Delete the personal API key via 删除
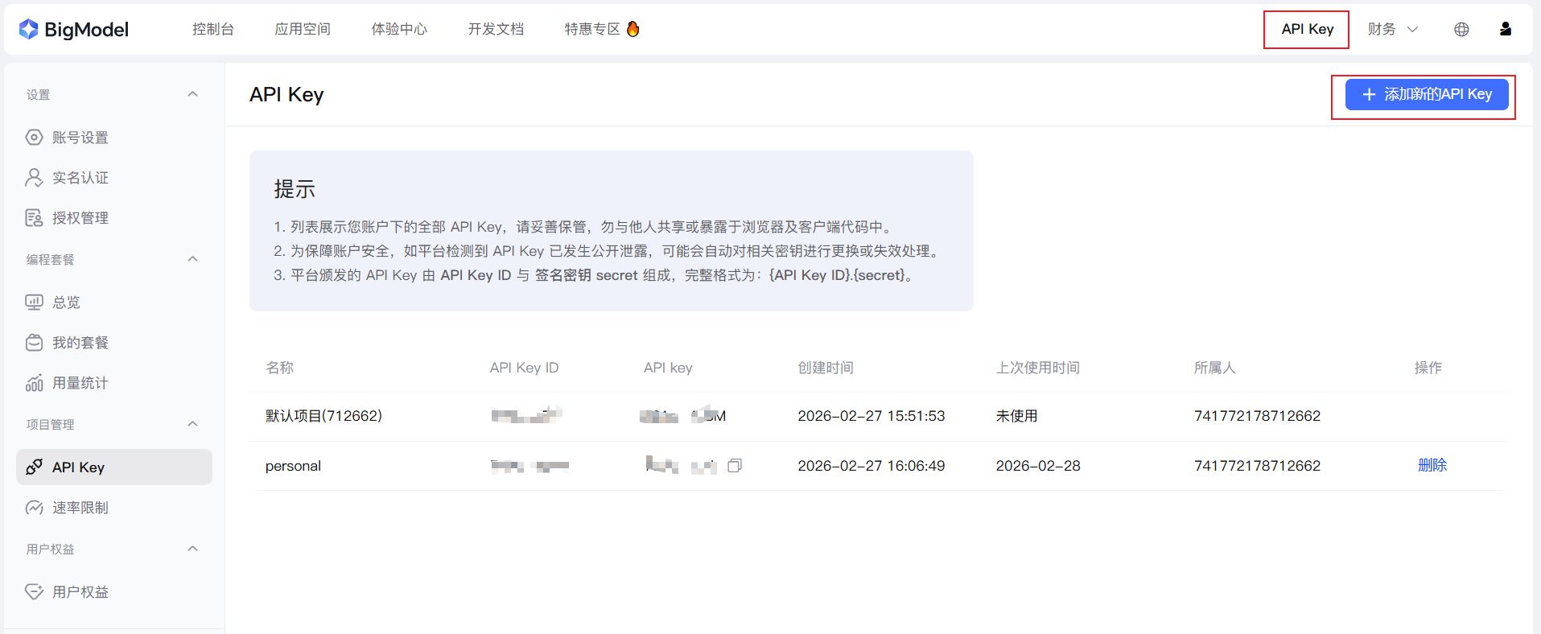 (1432, 465)
